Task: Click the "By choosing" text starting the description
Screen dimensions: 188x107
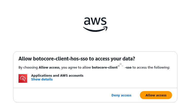Action: (28, 68)
